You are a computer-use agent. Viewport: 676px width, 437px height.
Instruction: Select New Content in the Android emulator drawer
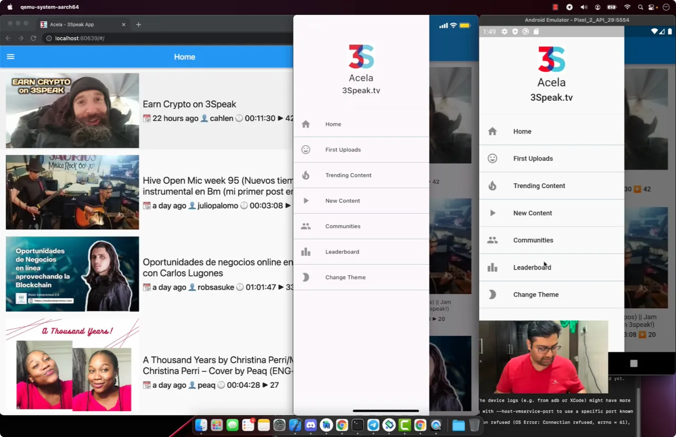(551, 213)
